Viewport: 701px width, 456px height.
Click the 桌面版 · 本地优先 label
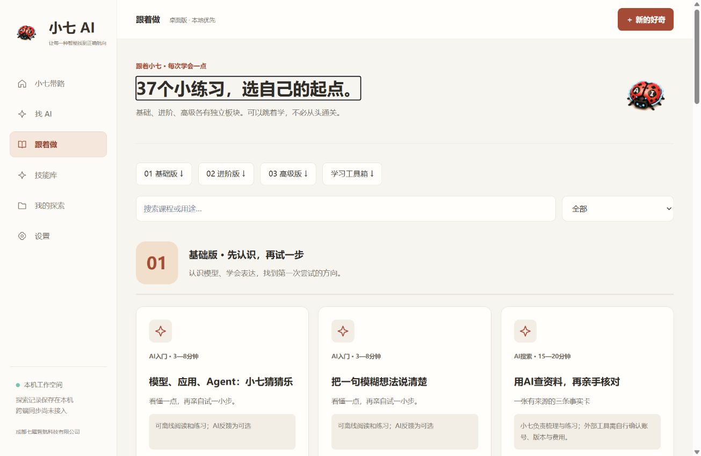pyautogui.click(x=192, y=20)
